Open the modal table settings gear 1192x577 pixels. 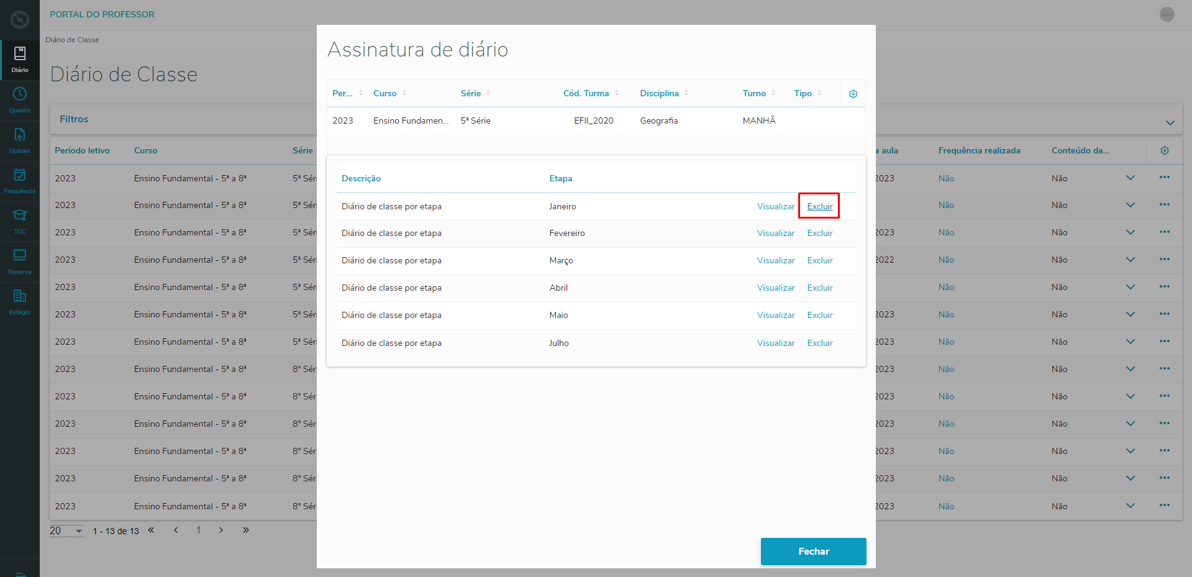853,94
